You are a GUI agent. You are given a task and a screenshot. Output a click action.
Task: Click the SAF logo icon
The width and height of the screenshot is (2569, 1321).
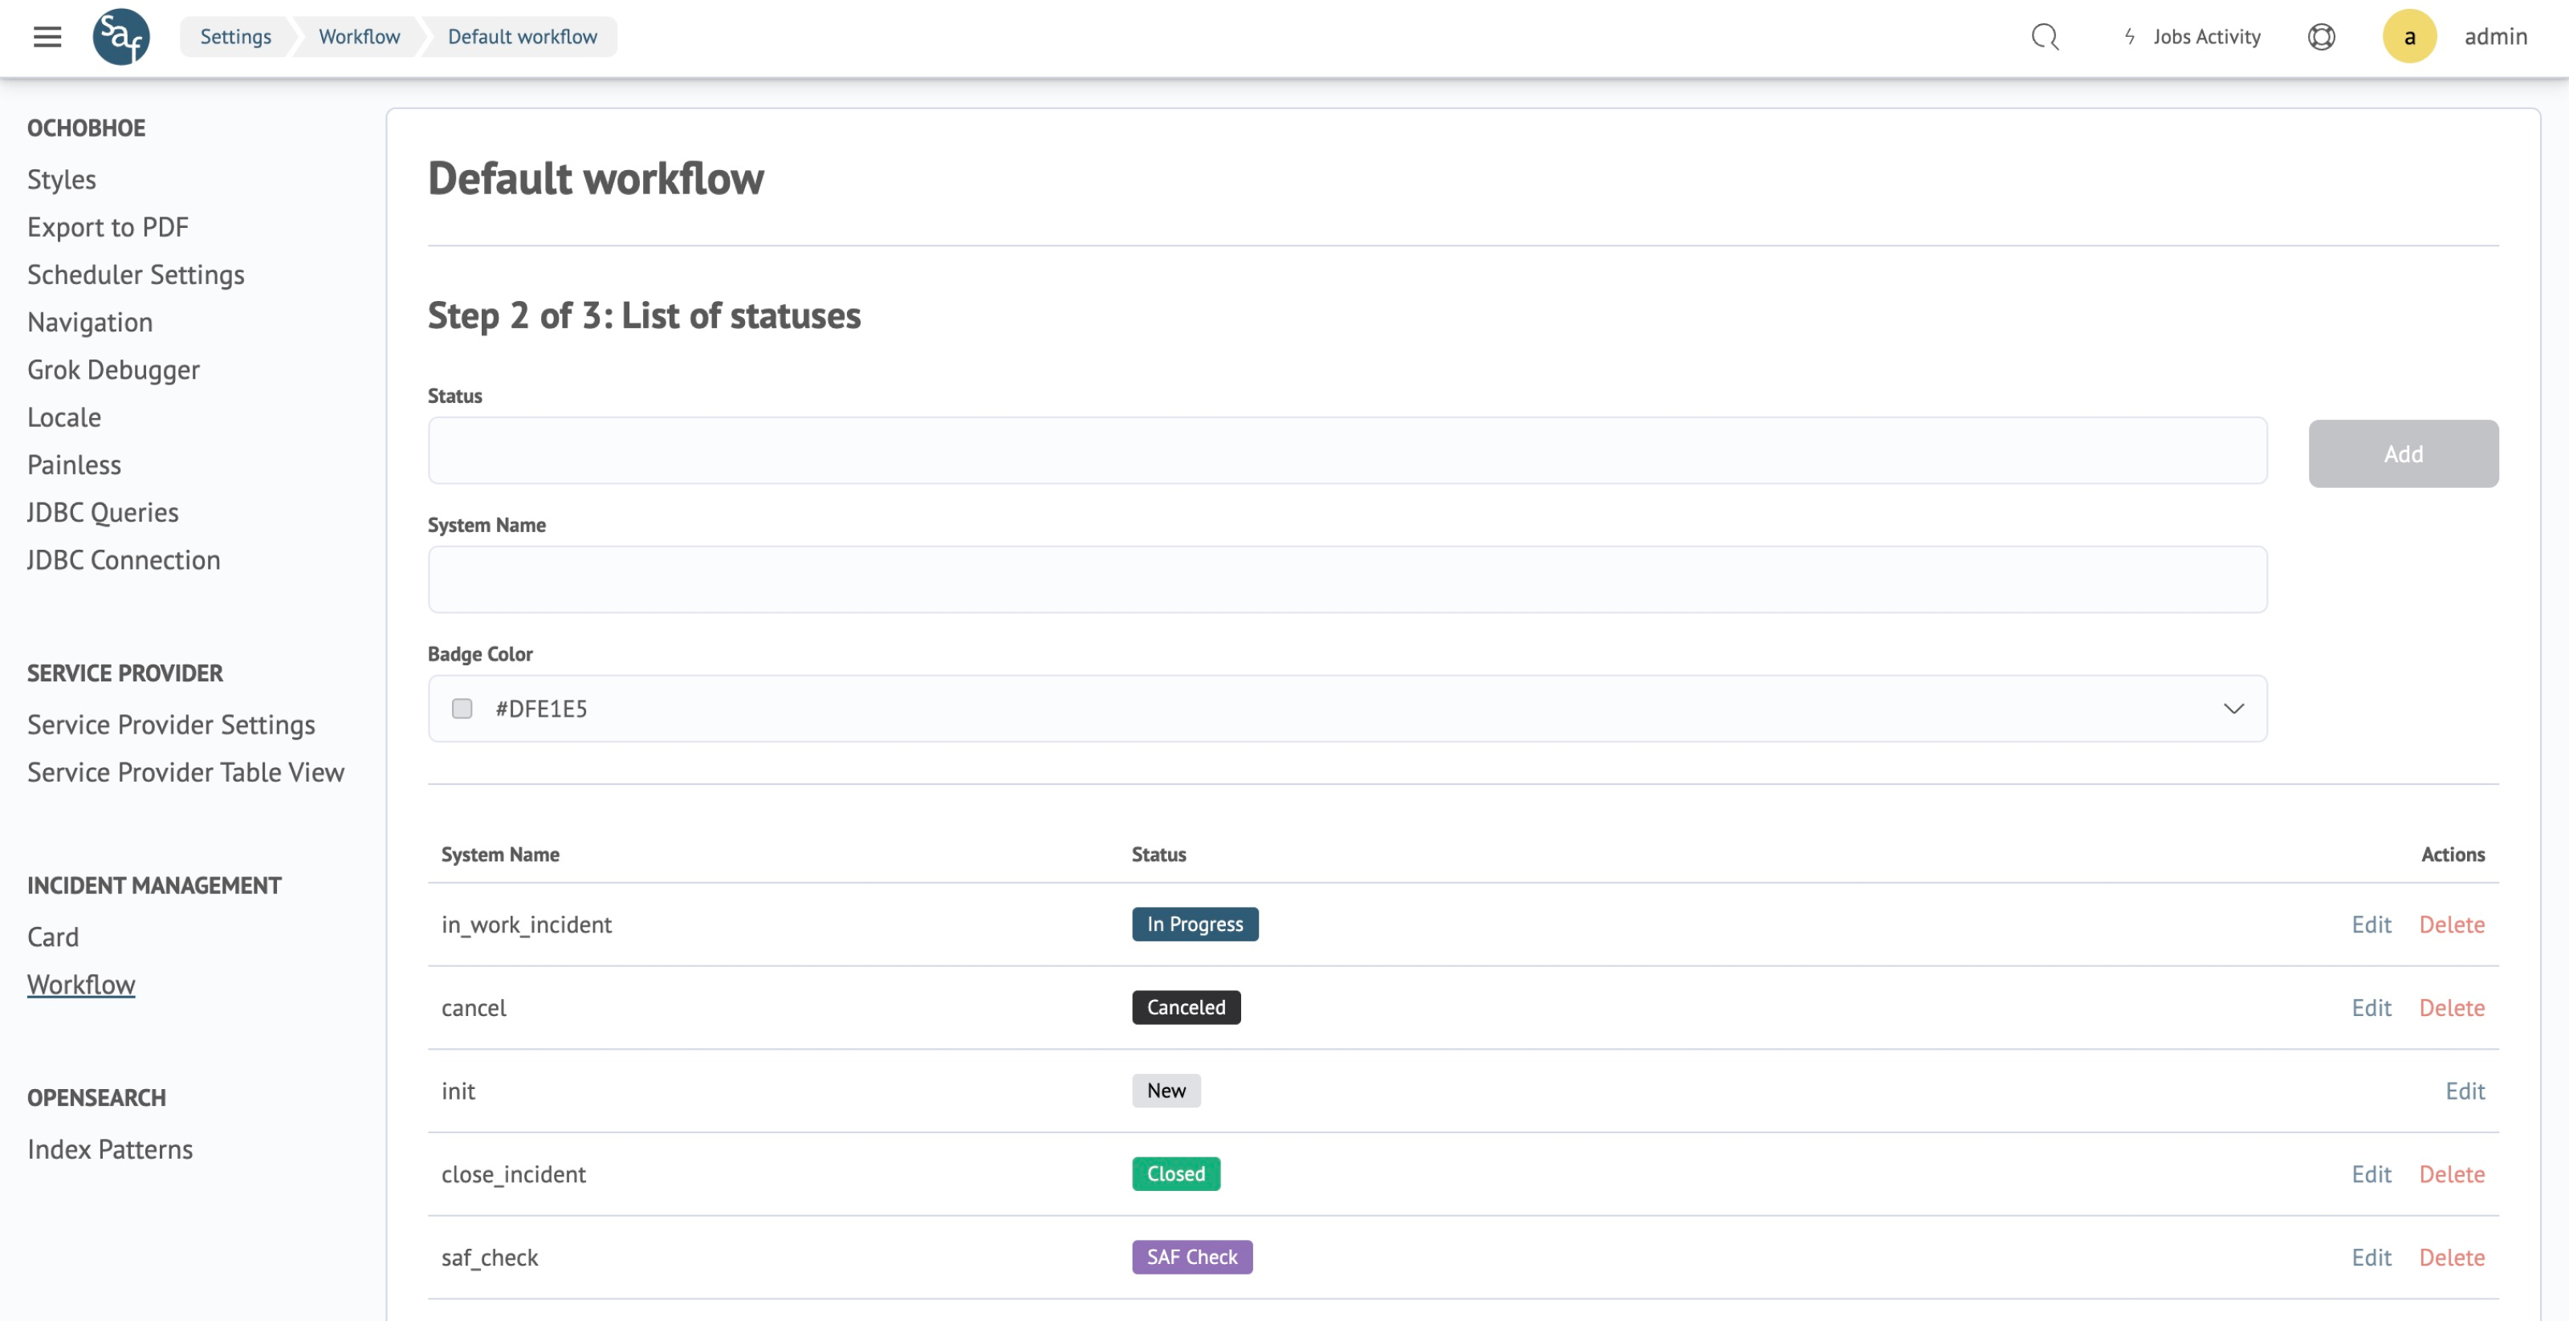(x=120, y=37)
